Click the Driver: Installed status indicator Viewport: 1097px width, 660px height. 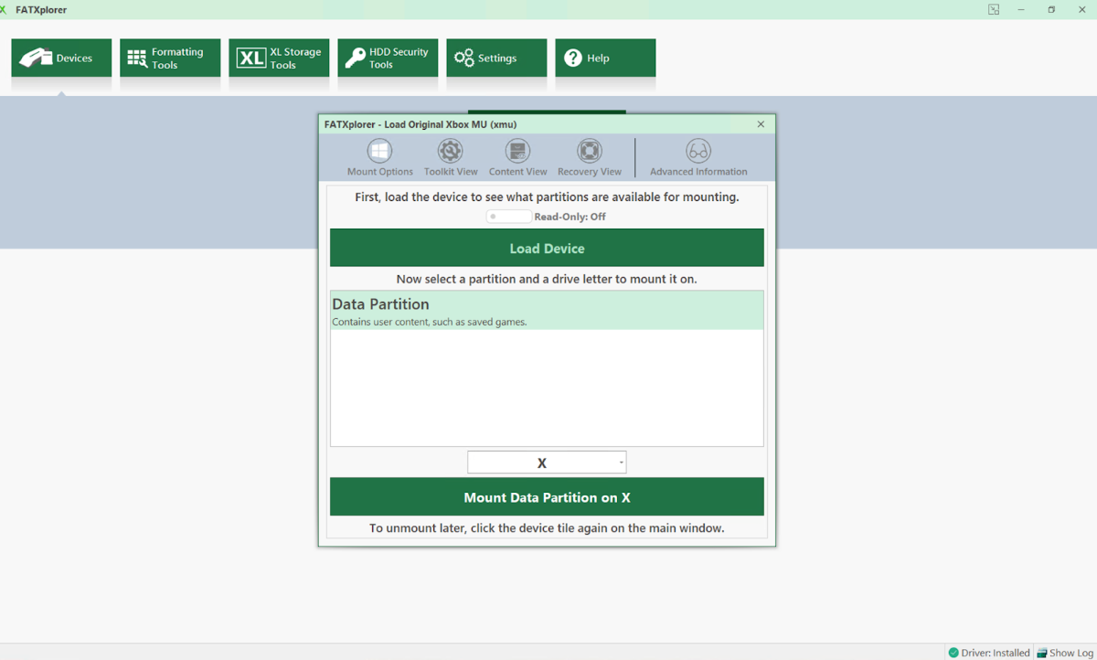989,653
